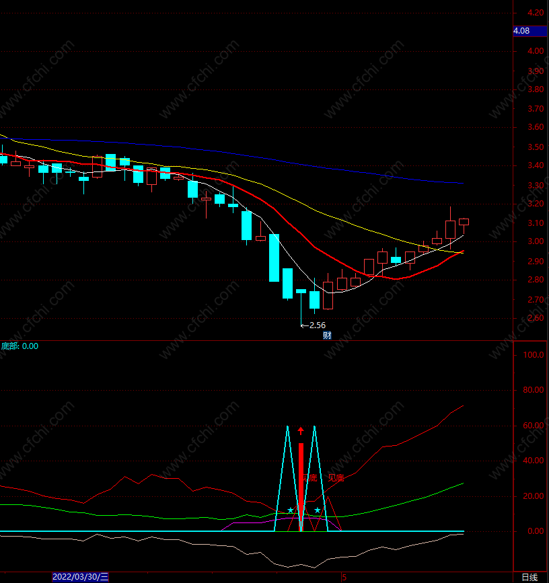549x583 pixels.
Task: Select the 2.90 price axis value
Action: (536, 262)
